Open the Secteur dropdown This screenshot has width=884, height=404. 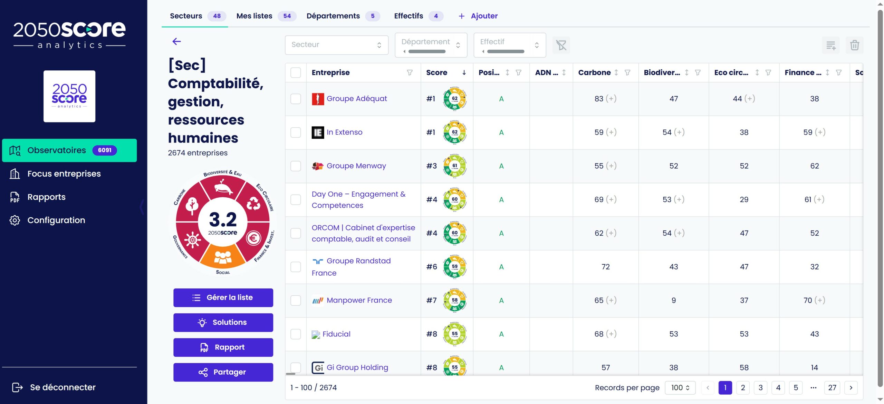pyautogui.click(x=336, y=45)
